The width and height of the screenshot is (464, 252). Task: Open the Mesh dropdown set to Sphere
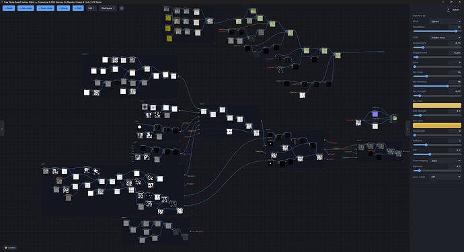click(x=445, y=22)
